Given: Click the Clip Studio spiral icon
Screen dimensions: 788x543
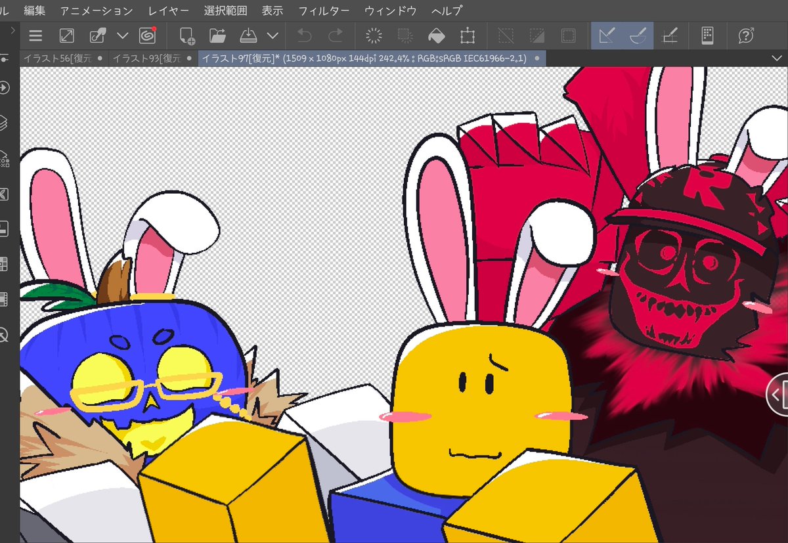Looking at the screenshot, I should tap(147, 35).
